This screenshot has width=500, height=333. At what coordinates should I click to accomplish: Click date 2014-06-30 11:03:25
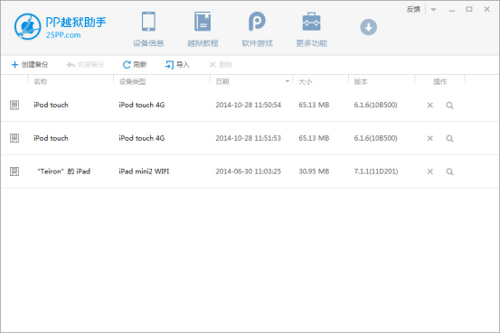(248, 171)
